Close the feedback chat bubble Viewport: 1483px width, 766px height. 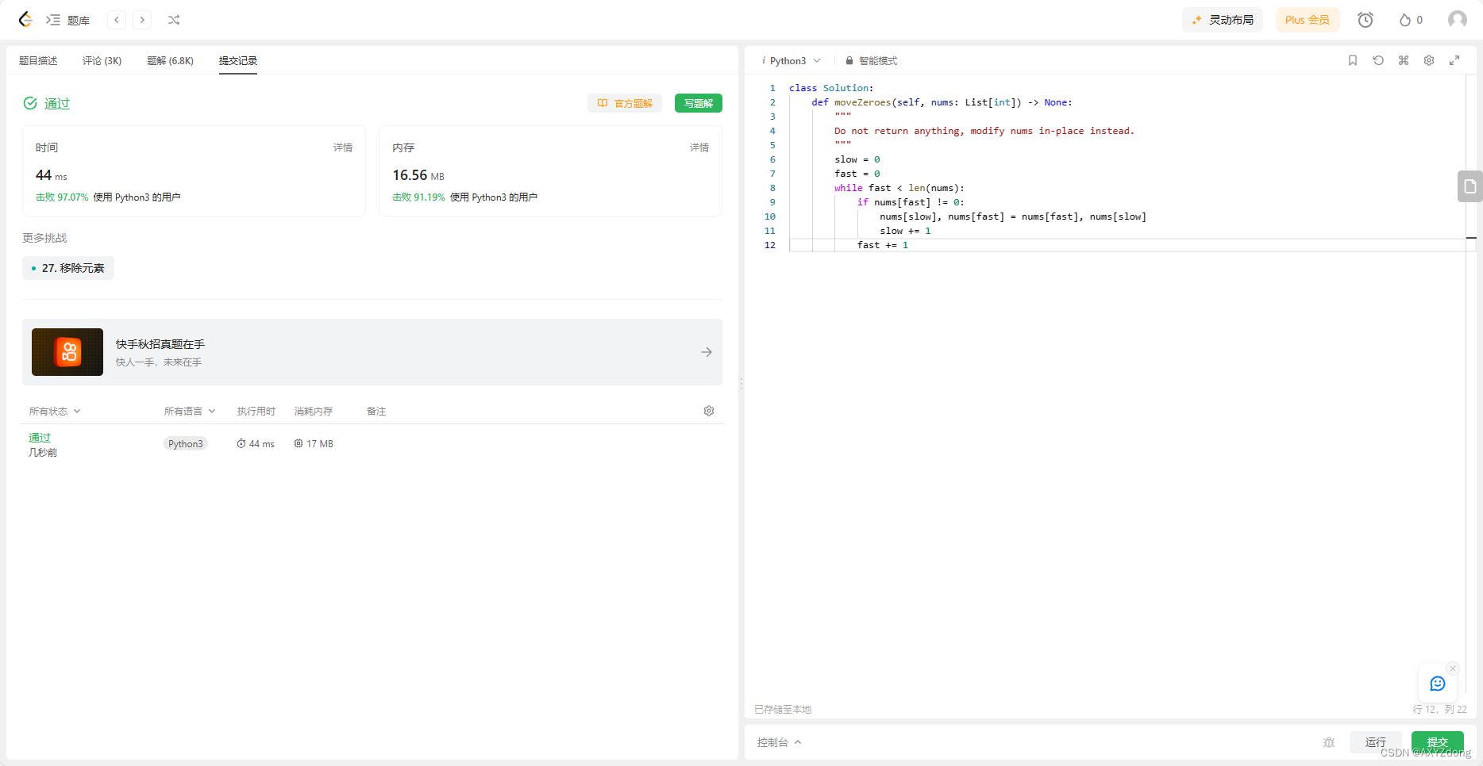(1453, 668)
